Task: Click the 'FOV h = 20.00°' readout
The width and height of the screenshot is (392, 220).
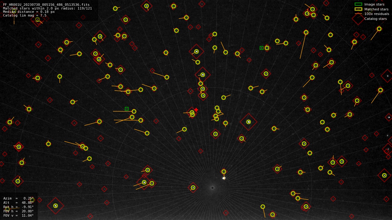Action: (18, 211)
